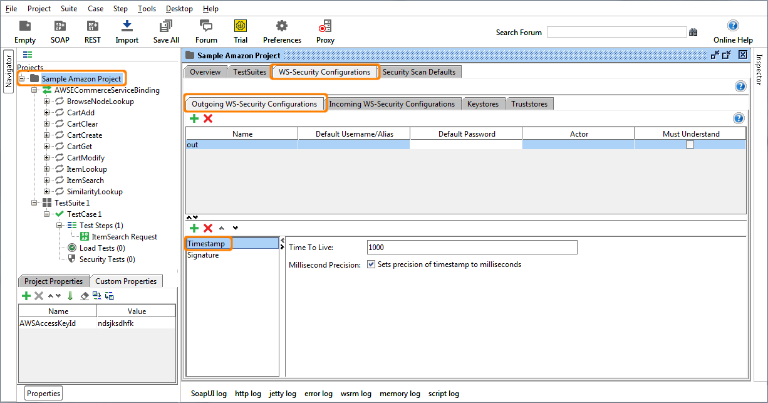The image size is (768, 403).
Task: Add a new outgoing WS-Security configuration
Action: 194,118
